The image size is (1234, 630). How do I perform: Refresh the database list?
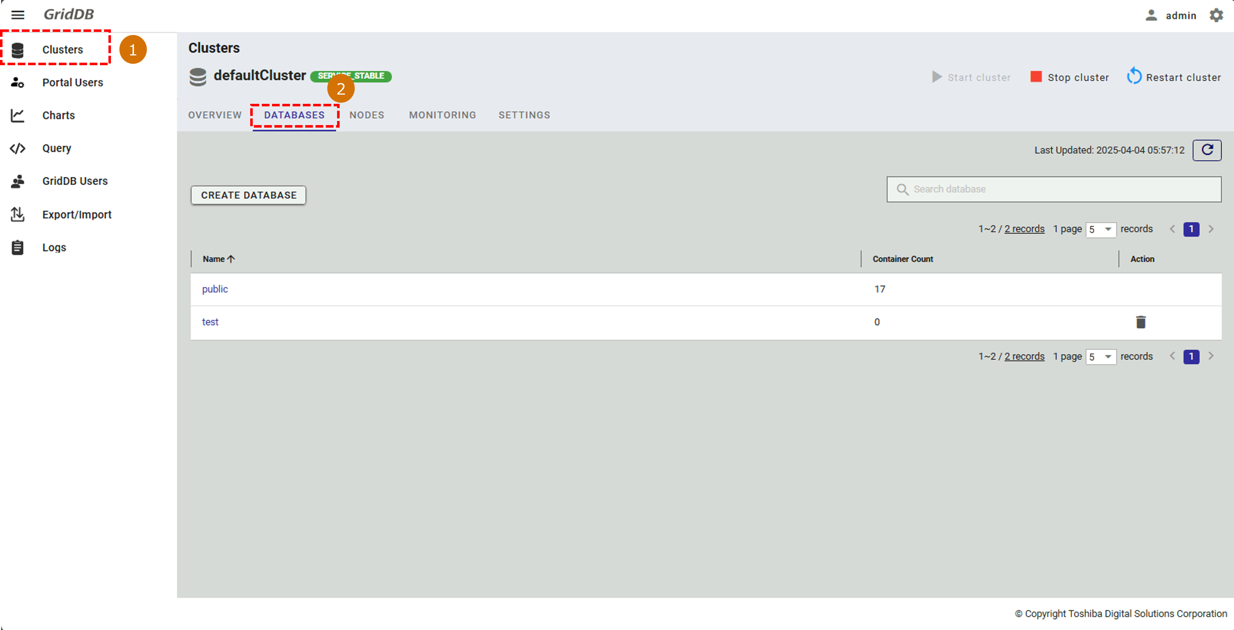coord(1207,150)
